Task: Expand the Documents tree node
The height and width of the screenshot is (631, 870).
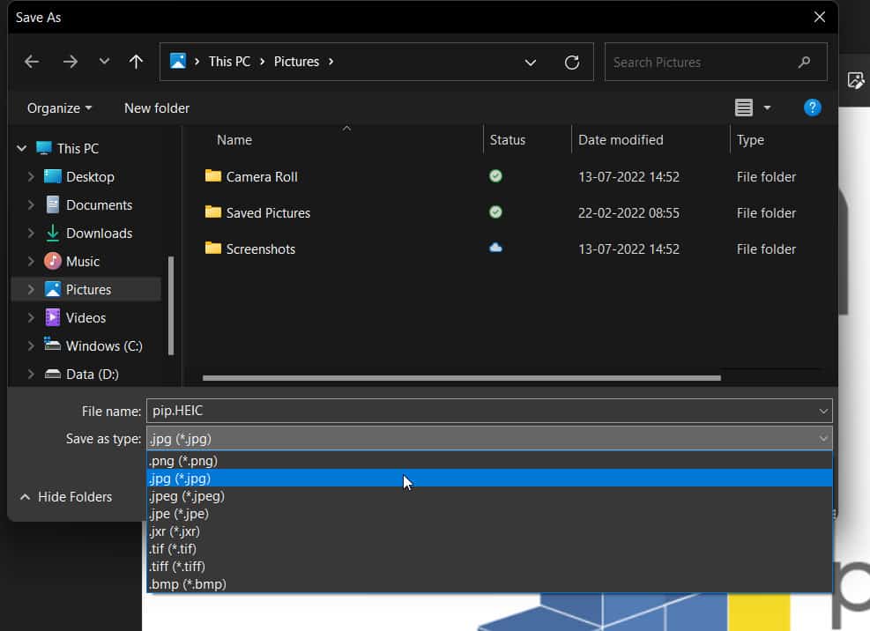Action: (31, 205)
